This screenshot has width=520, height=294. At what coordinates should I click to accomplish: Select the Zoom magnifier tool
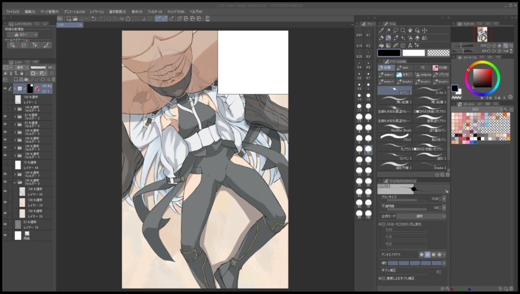pos(403,30)
